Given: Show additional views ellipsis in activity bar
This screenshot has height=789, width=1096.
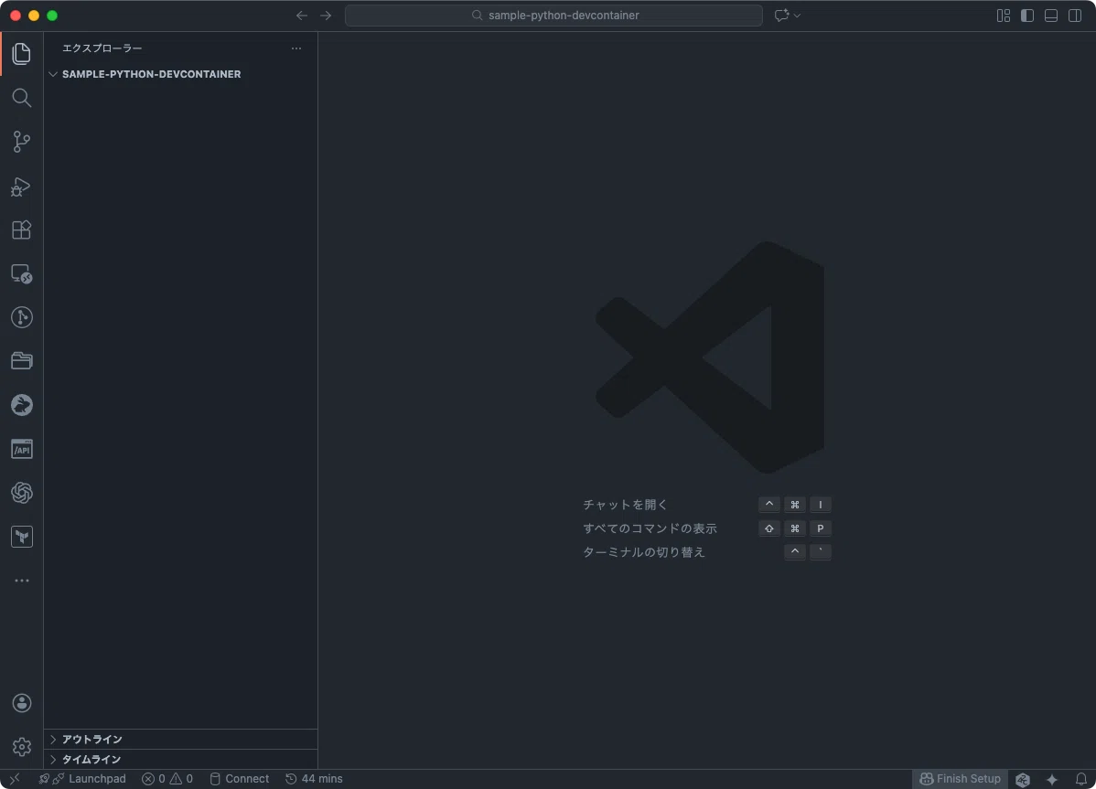Looking at the screenshot, I should point(22,581).
